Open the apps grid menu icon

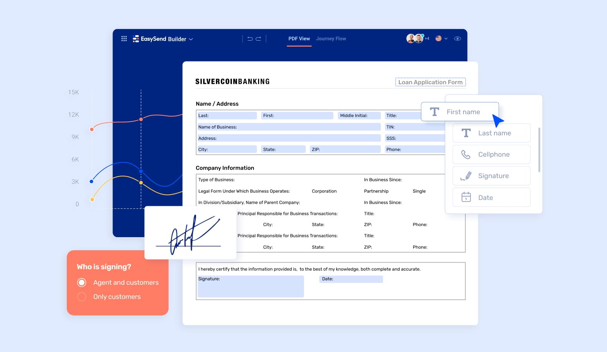pos(124,39)
